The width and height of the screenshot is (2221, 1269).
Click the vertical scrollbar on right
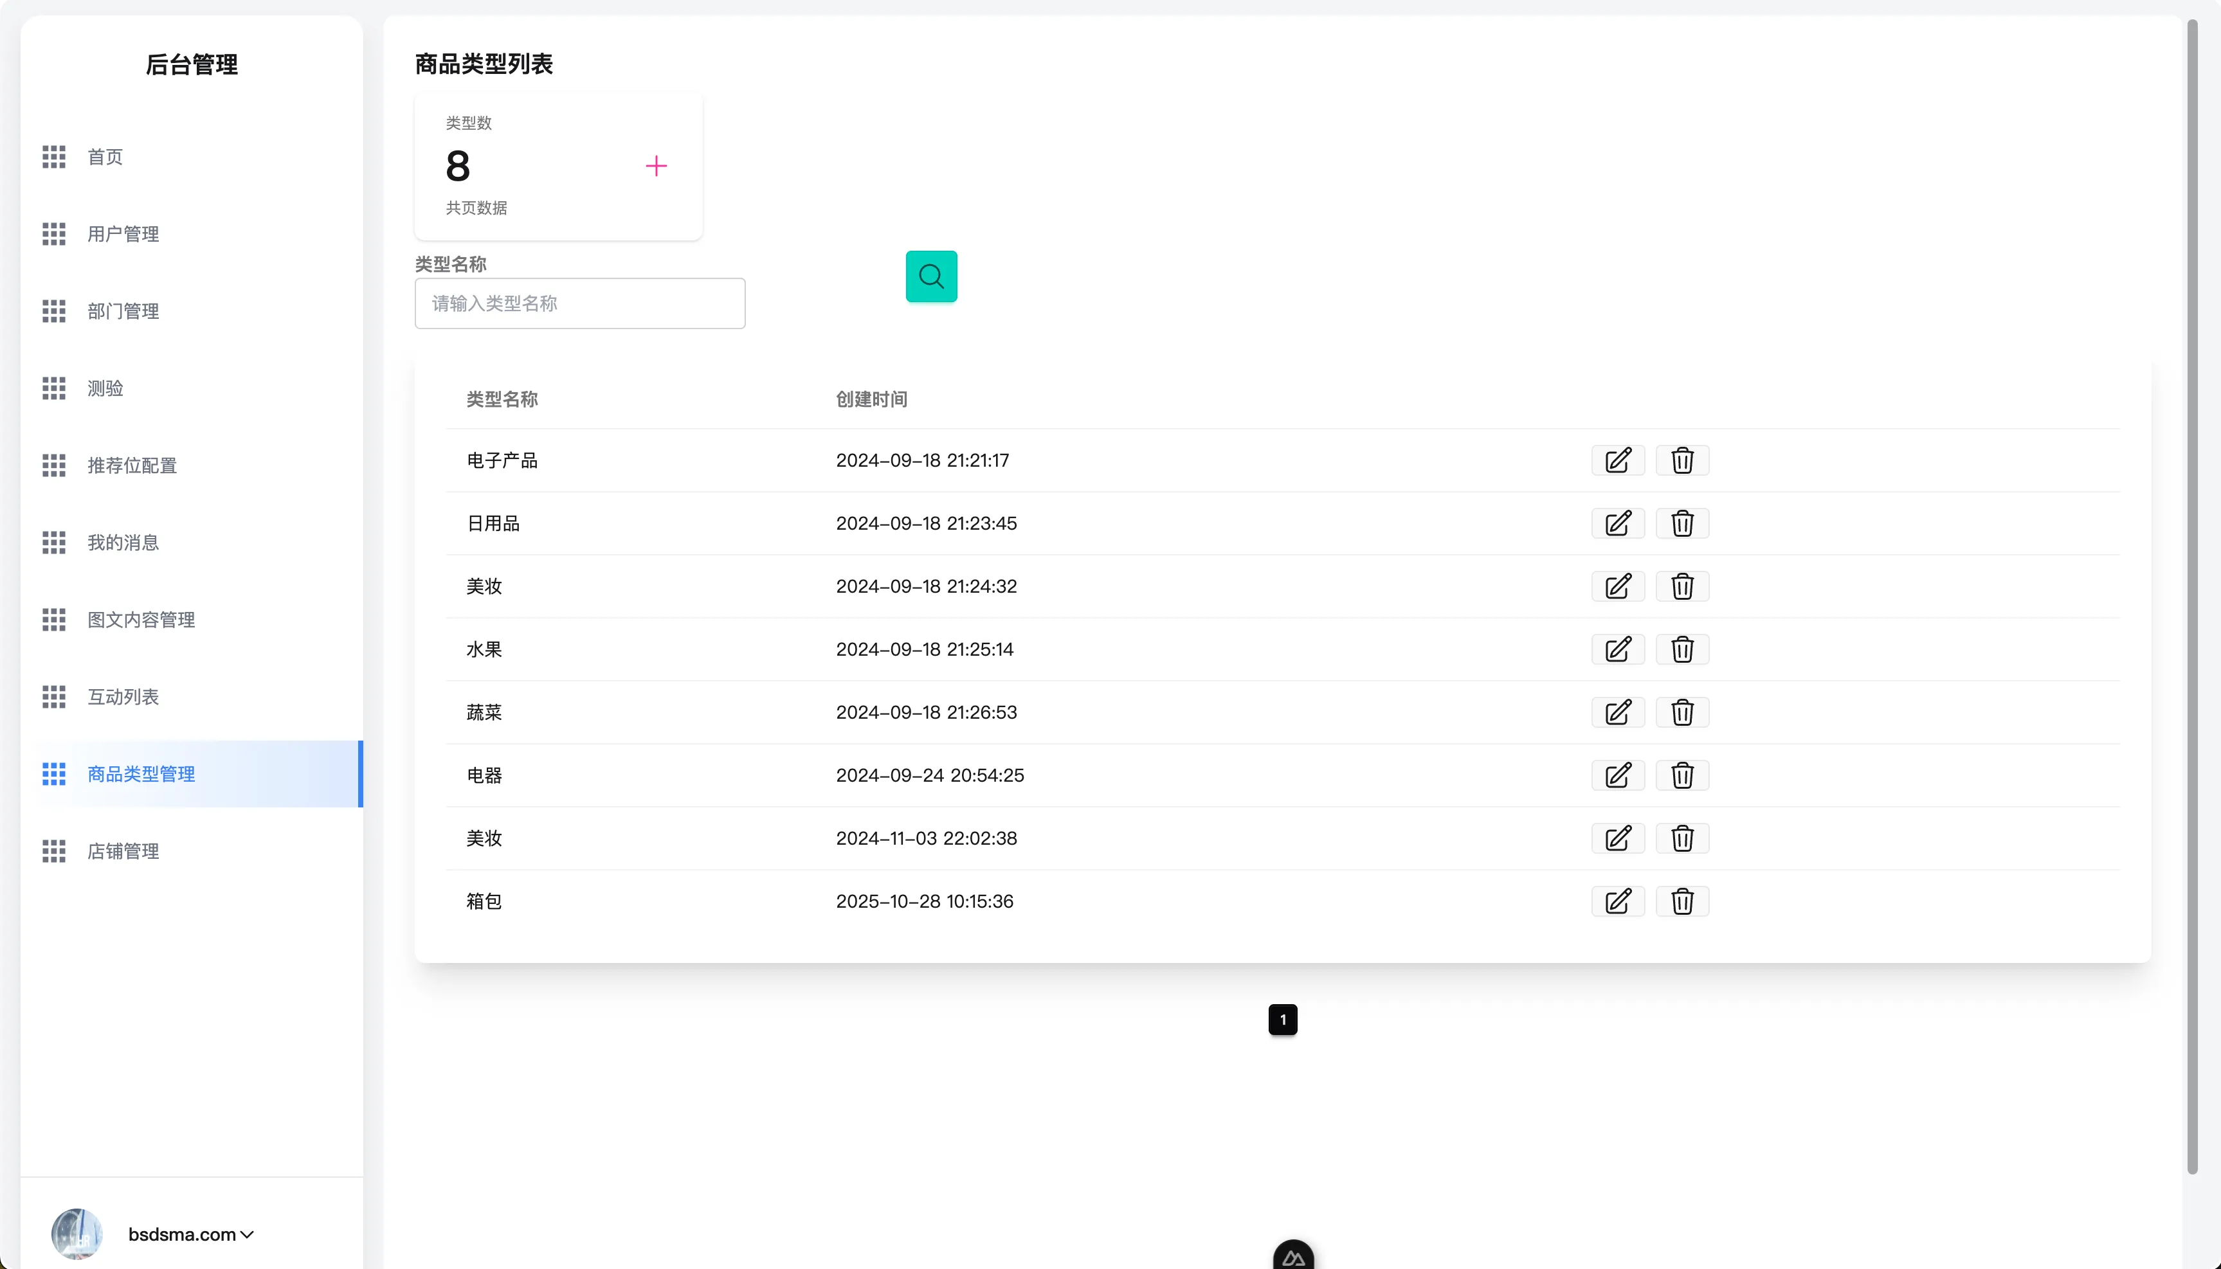click(x=2191, y=593)
